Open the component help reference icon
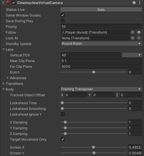 coord(134,3)
